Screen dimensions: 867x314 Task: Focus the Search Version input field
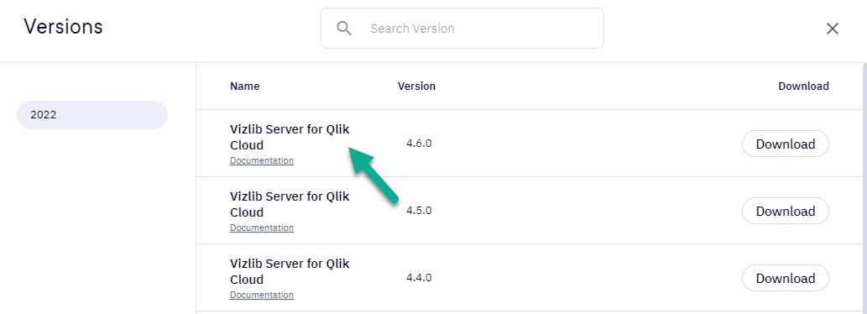[x=462, y=29]
